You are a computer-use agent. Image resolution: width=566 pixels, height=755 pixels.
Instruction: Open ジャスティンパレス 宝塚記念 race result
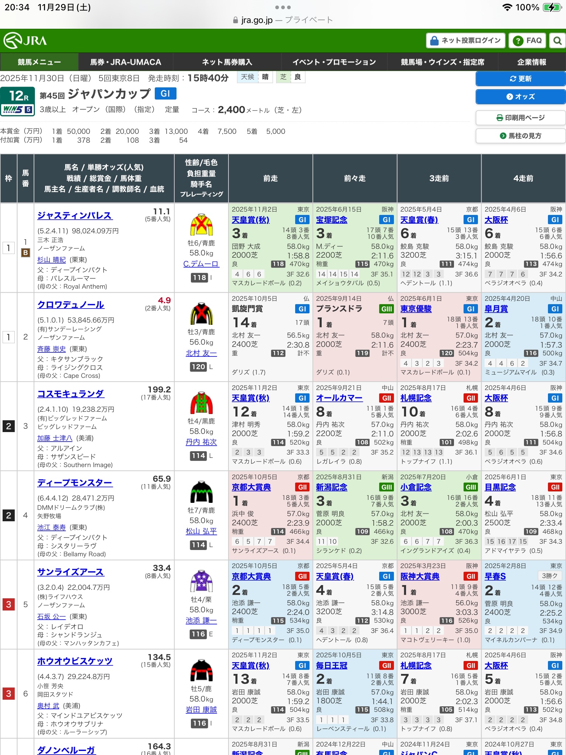(x=332, y=220)
